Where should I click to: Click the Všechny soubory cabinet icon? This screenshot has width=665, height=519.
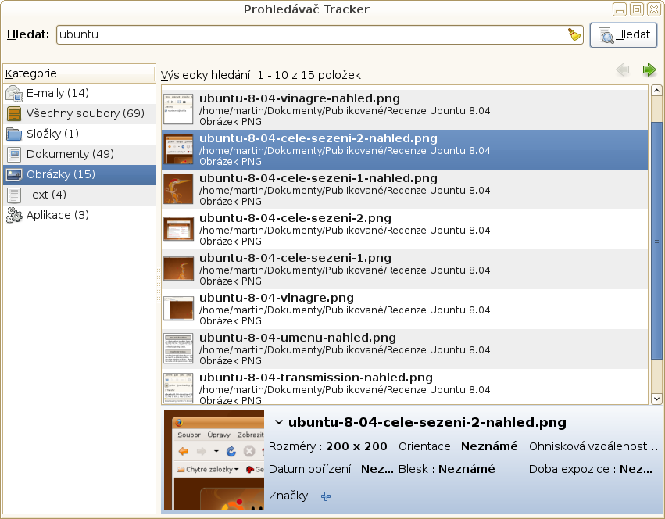tap(14, 114)
